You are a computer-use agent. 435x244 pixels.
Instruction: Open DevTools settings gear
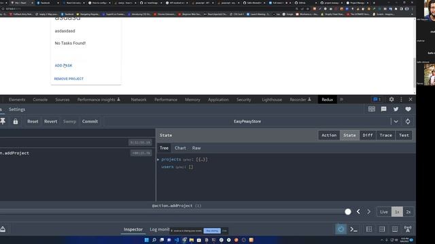coord(391,100)
